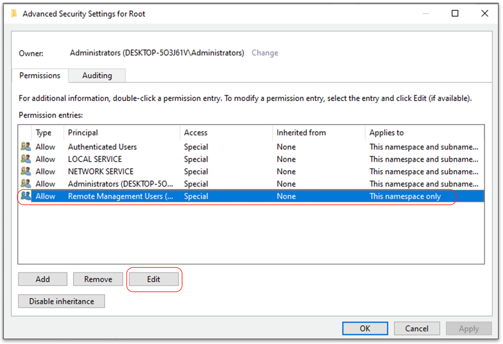Click the group icon on Remote Management Users row
The height and width of the screenshot is (344, 503).
click(x=25, y=196)
